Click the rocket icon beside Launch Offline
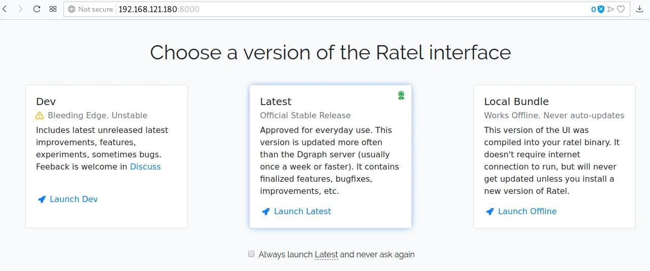Screen dimensions: 650x271 coord(490,212)
